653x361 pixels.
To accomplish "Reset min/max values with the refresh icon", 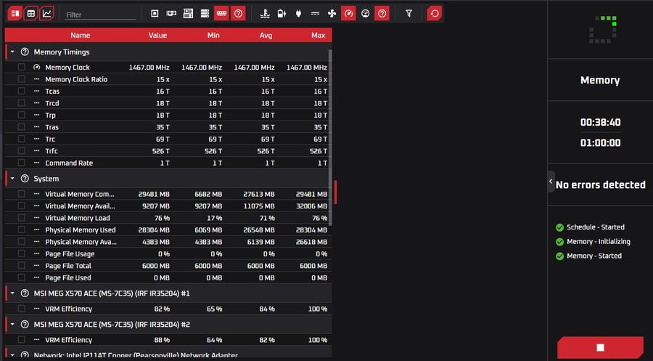I will coord(435,14).
